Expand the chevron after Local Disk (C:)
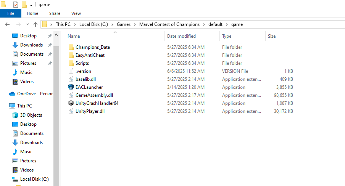 (112, 24)
